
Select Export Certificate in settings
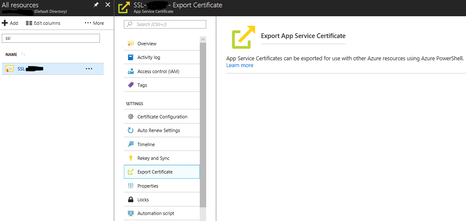[162, 172]
